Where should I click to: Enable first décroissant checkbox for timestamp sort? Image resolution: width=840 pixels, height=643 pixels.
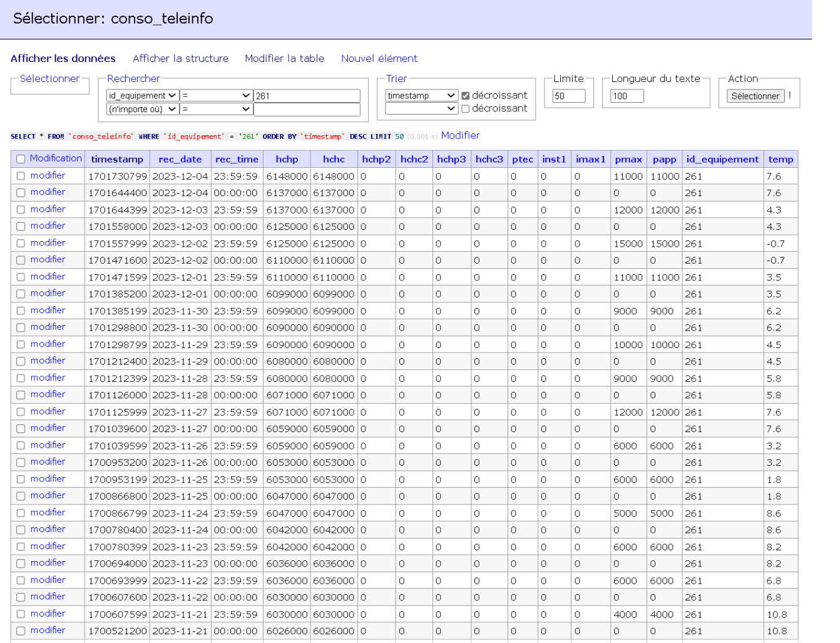(465, 96)
